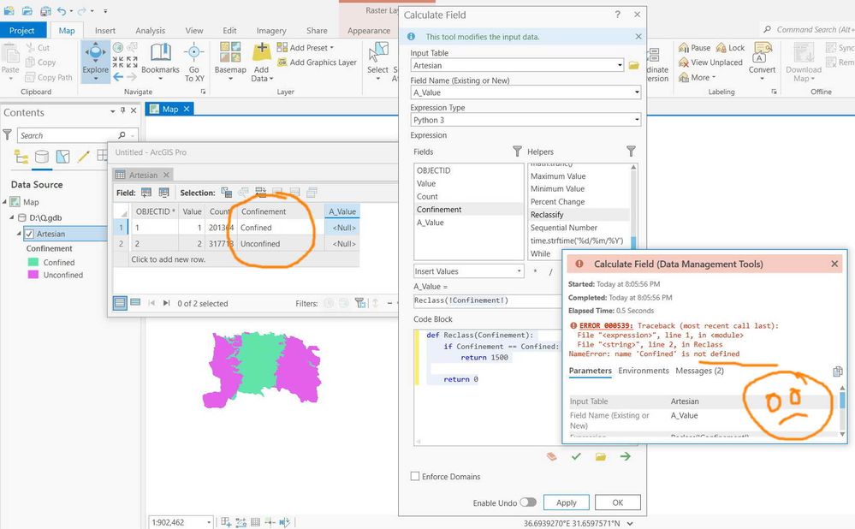Click the Apply button
Screen dimensions: 855x529
coord(566,502)
